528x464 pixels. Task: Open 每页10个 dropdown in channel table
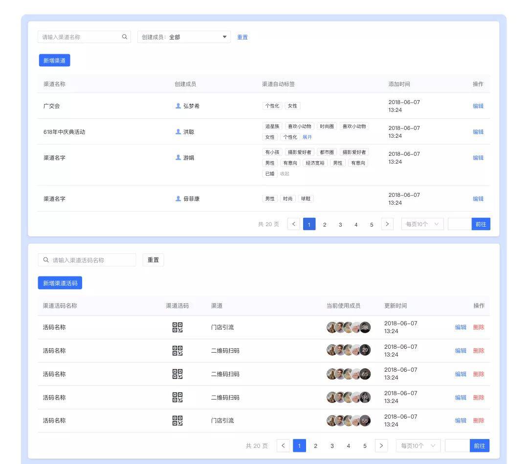coord(422,224)
